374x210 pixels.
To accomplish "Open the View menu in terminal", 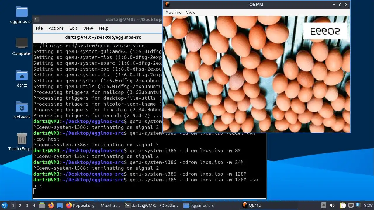I will pos(88,28).
